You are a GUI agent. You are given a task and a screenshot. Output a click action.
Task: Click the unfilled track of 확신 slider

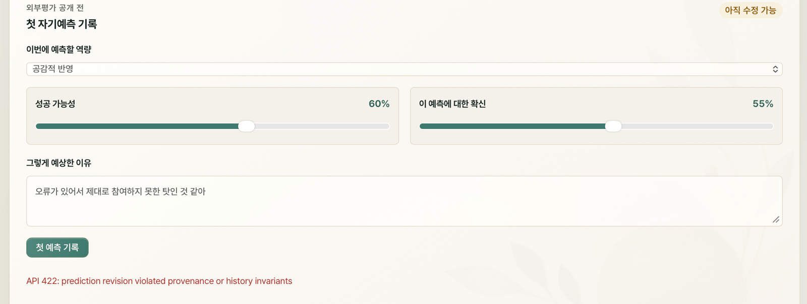click(697, 126)
